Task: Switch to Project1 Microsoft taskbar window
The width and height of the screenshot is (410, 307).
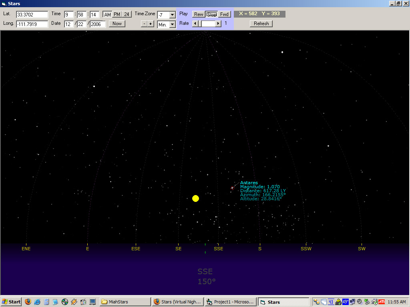Action: [x=230, y=302]
